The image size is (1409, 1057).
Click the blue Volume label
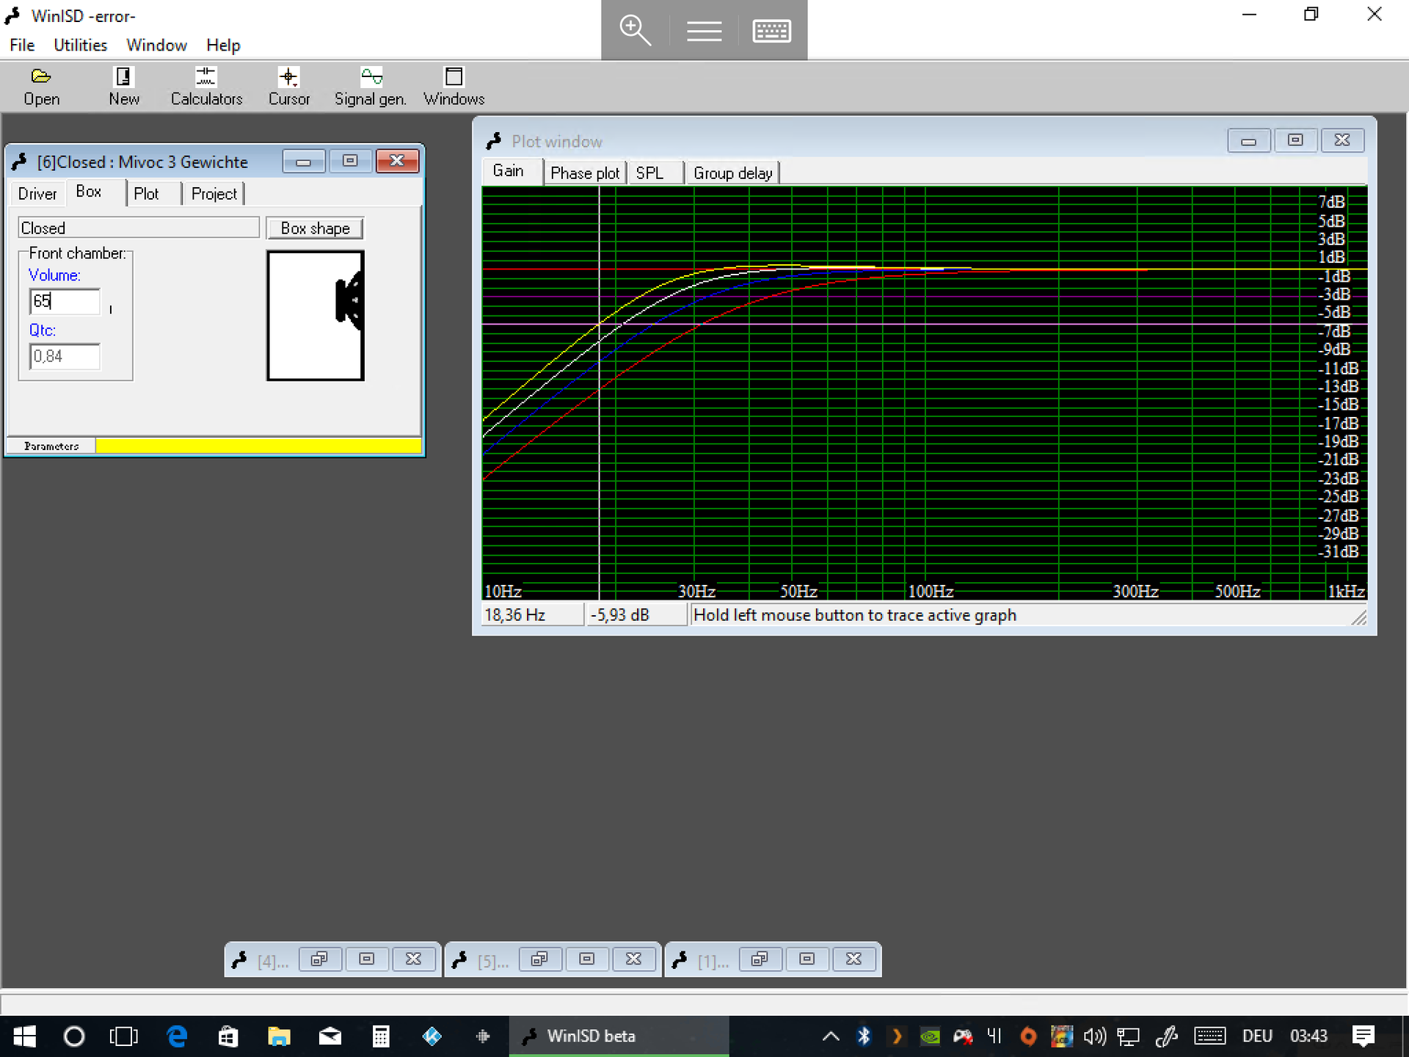(x=54, y=275)
